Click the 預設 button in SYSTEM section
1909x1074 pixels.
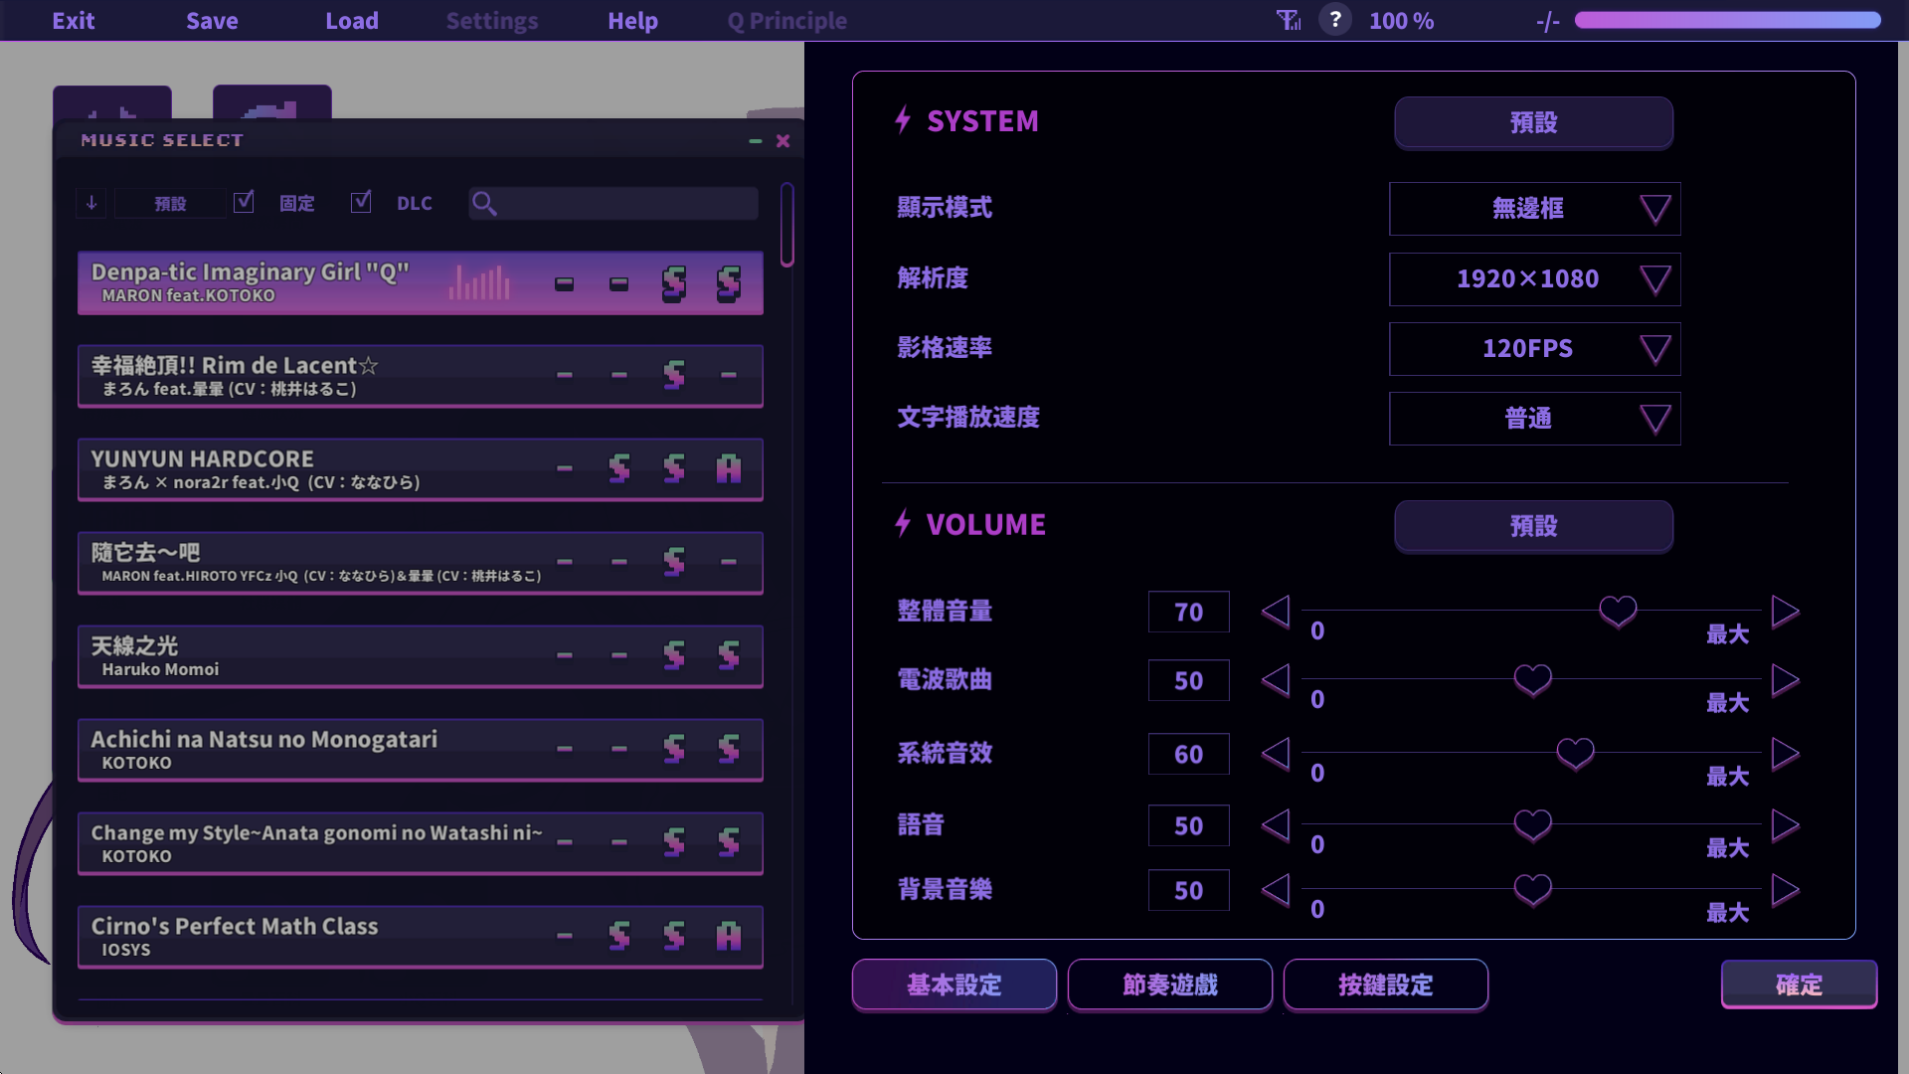[x=1533, y=122]
